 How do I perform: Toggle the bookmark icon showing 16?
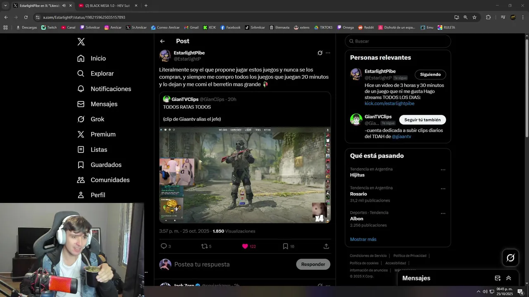coord(288,246)
